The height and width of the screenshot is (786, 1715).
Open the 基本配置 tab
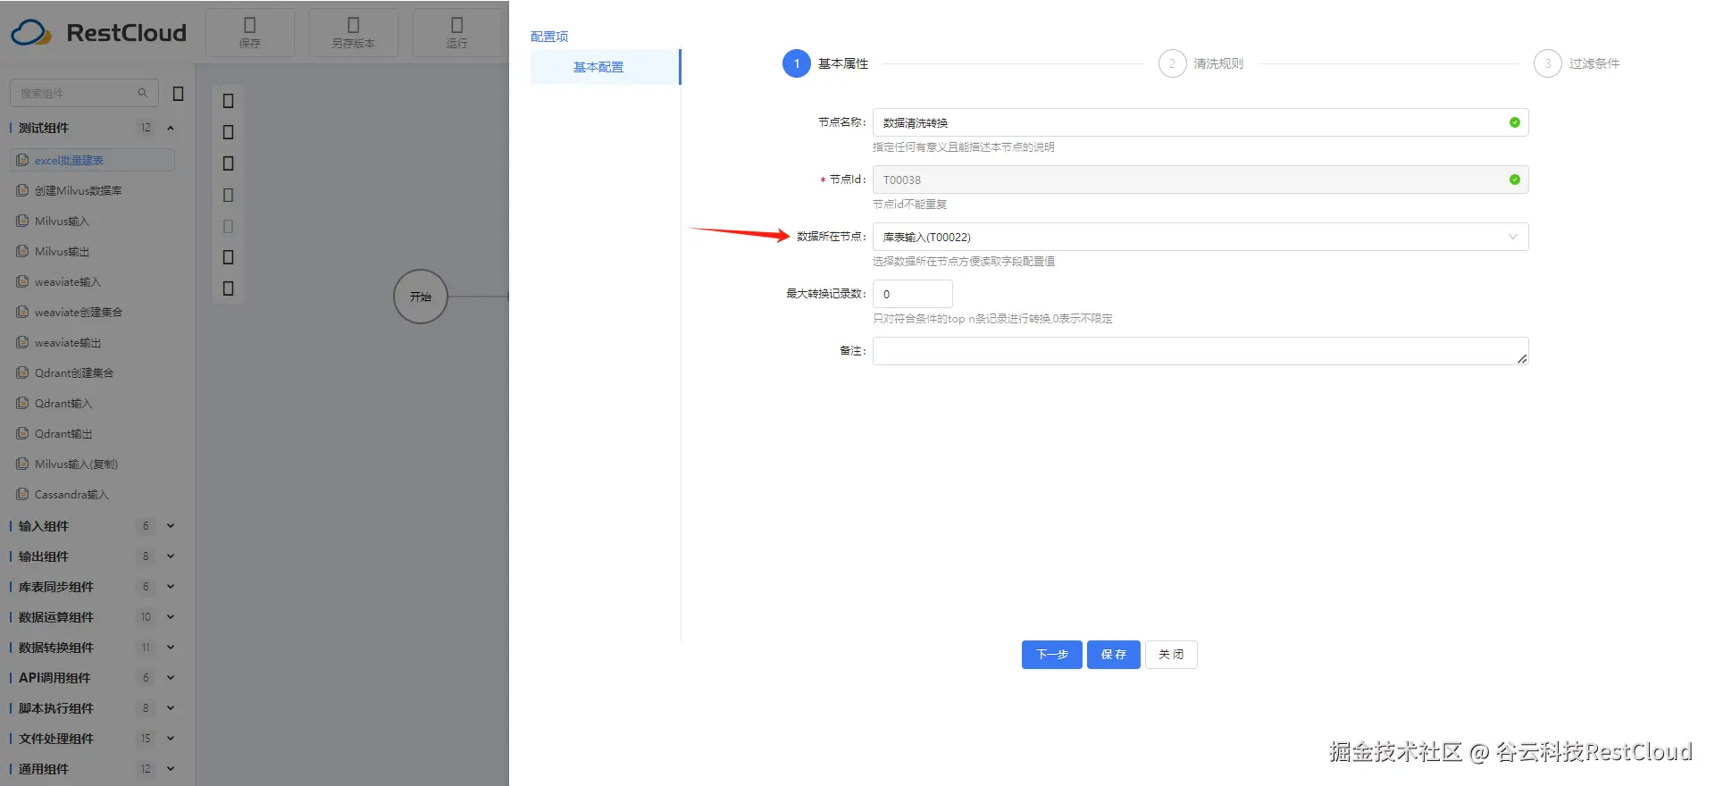[x=605, y=67]
